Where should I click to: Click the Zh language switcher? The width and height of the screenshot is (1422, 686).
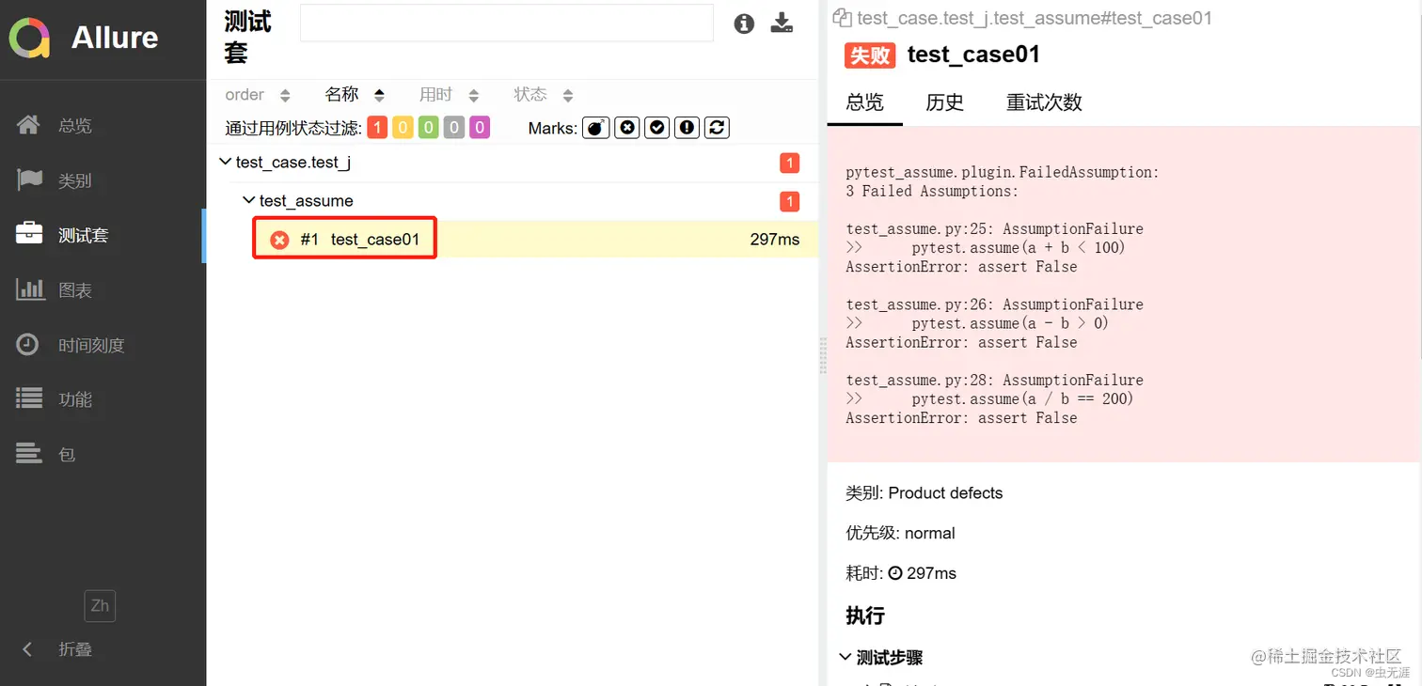coord(100,605)
